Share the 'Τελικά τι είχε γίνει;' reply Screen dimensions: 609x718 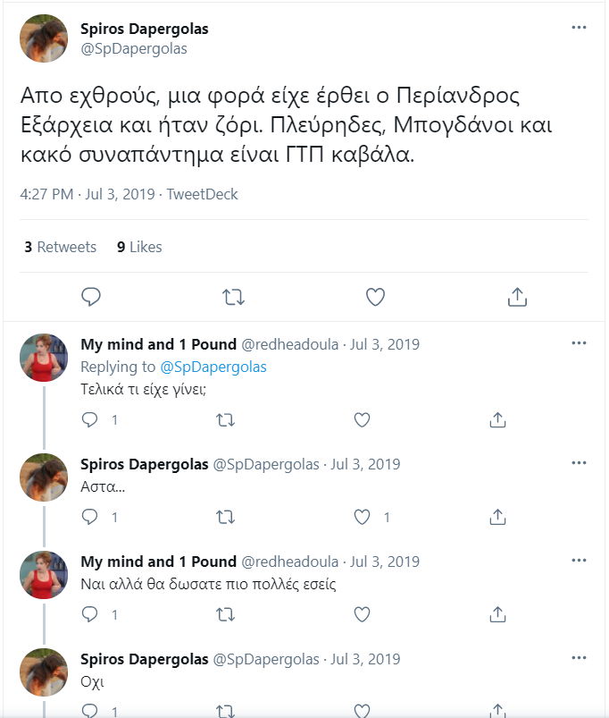coord(497,419)
